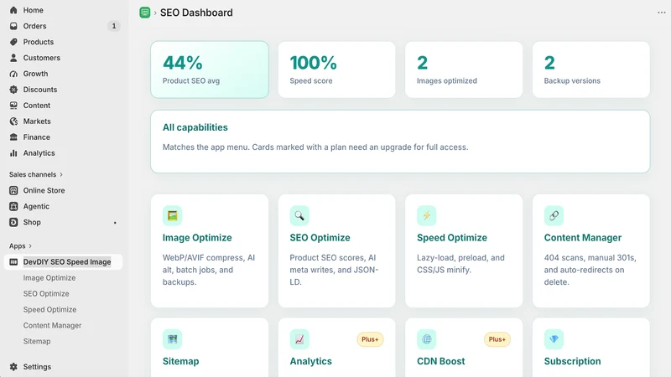671x377 pixels.
Task: Select DevDIY SEO Speed Image app entry
Action: coord(64,262)
